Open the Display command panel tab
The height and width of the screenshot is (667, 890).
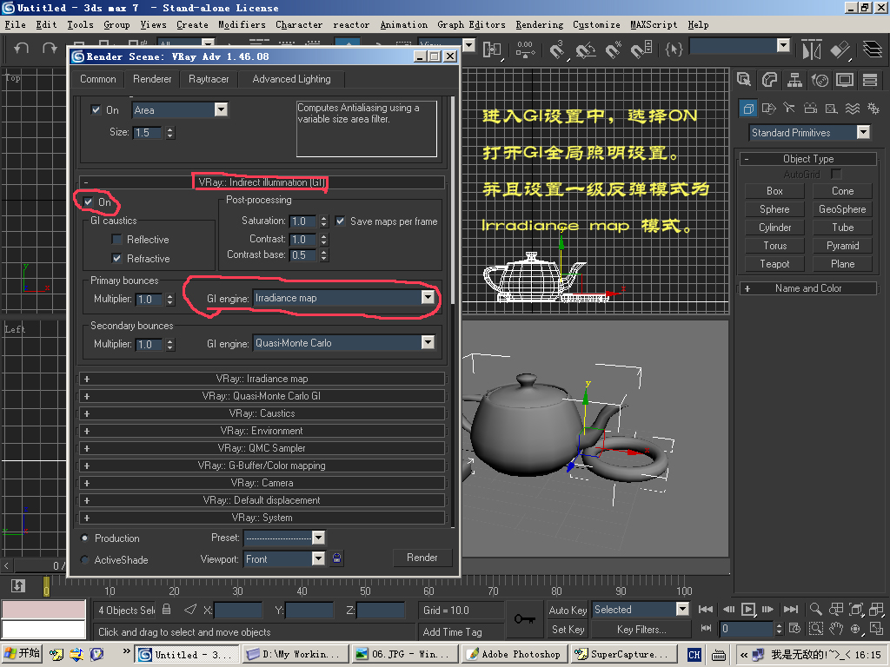(x=845, y=80)
